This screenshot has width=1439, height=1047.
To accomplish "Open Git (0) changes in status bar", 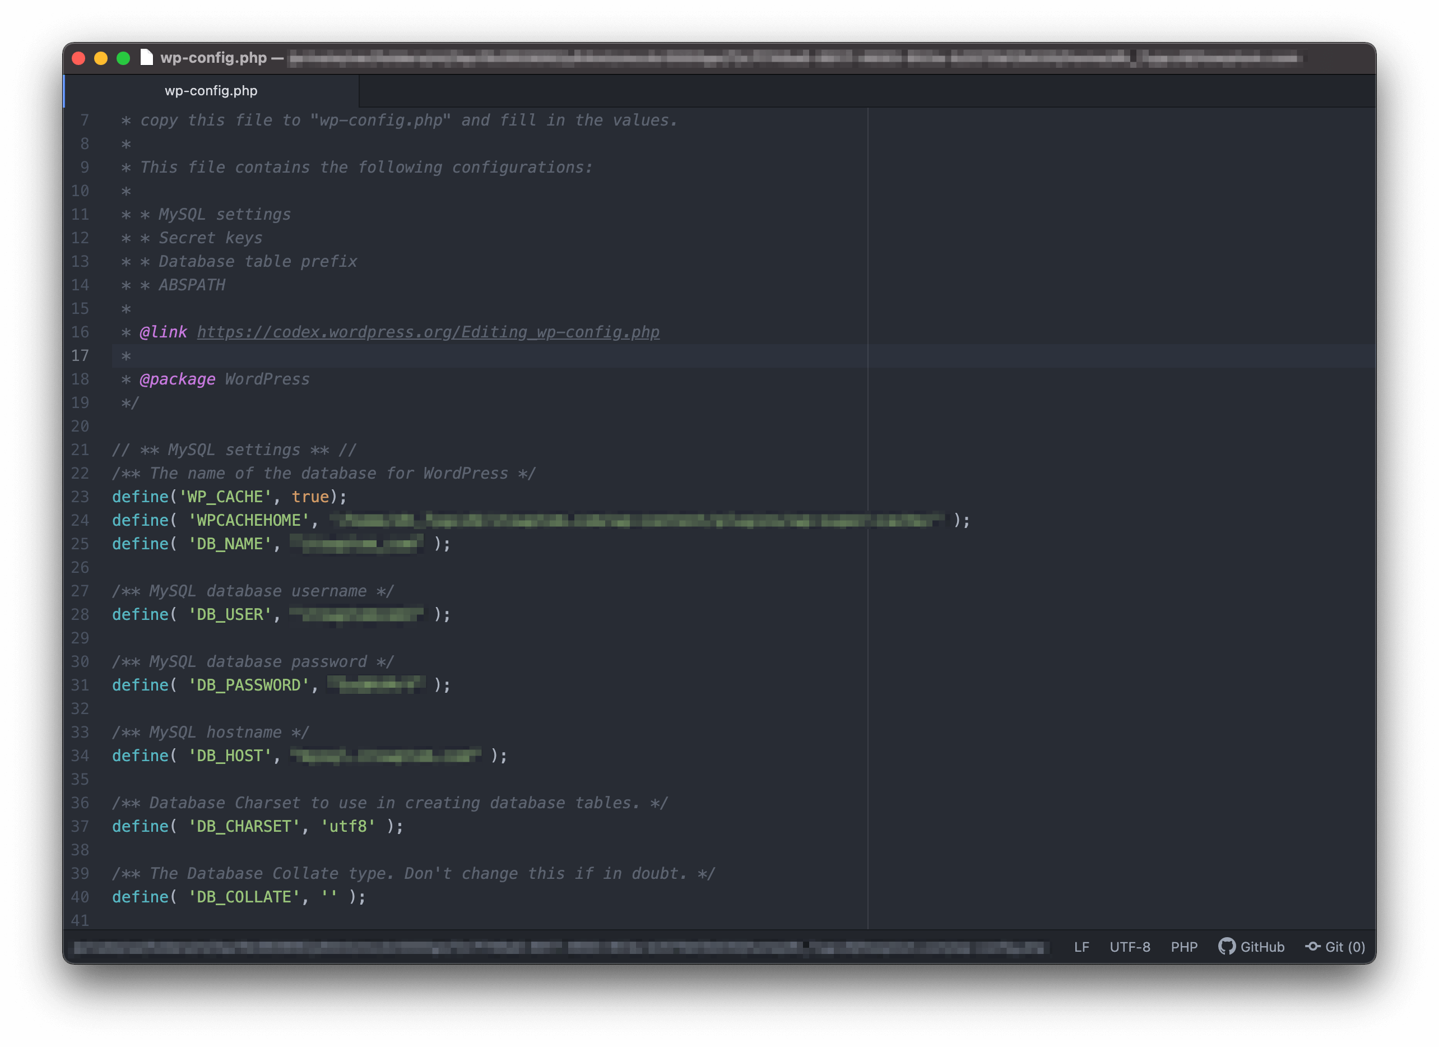I will tap(1335, 947).
